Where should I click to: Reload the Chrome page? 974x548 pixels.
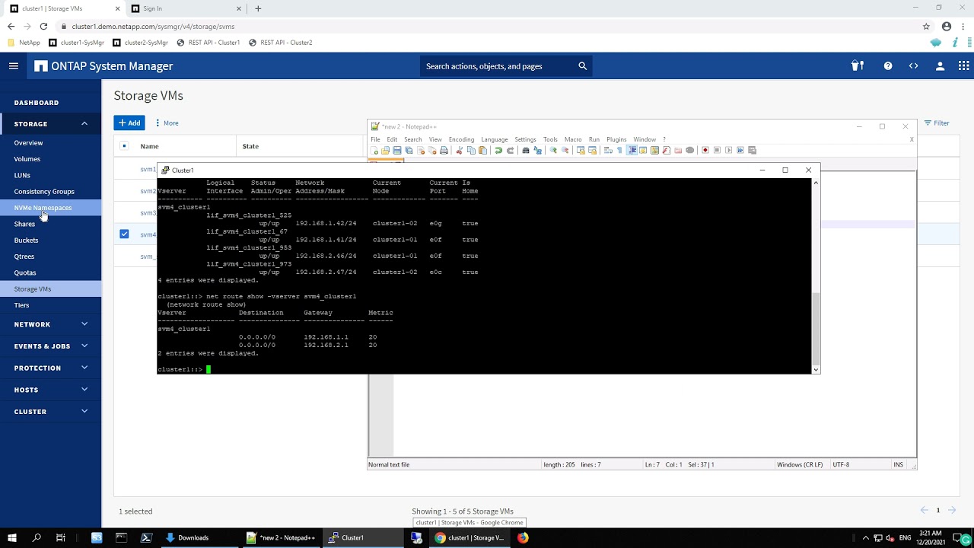pyautogui.click(x=43, y=26)
